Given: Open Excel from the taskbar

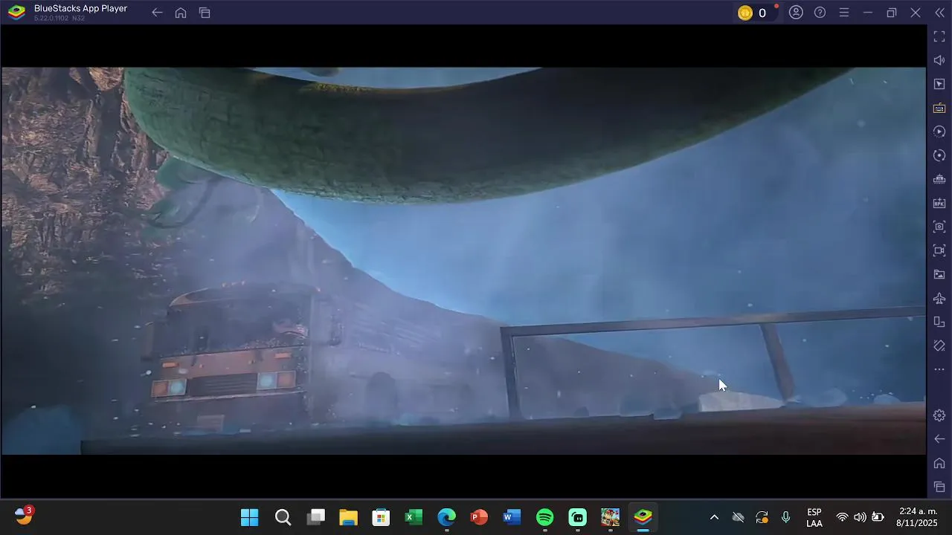Looking at the screenshot, I should [414, 517].
